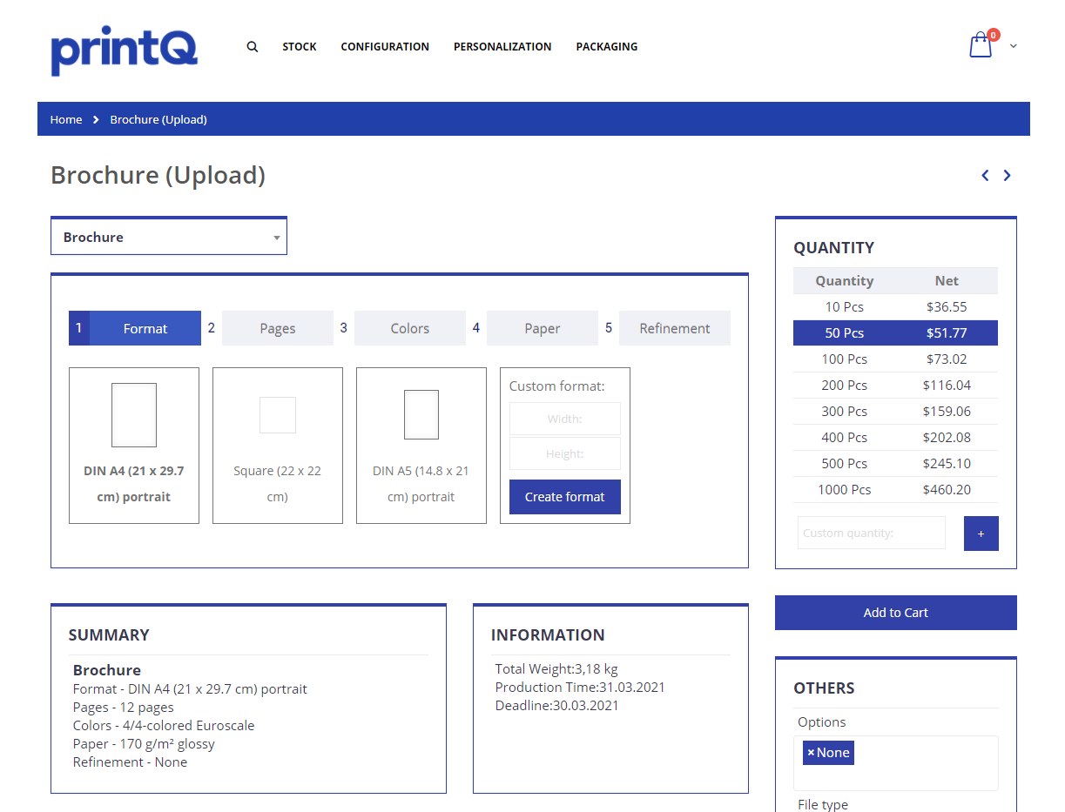This screenshot has height=812, width=1065.
Task: Click the Create format button
Action: [564, 497]
